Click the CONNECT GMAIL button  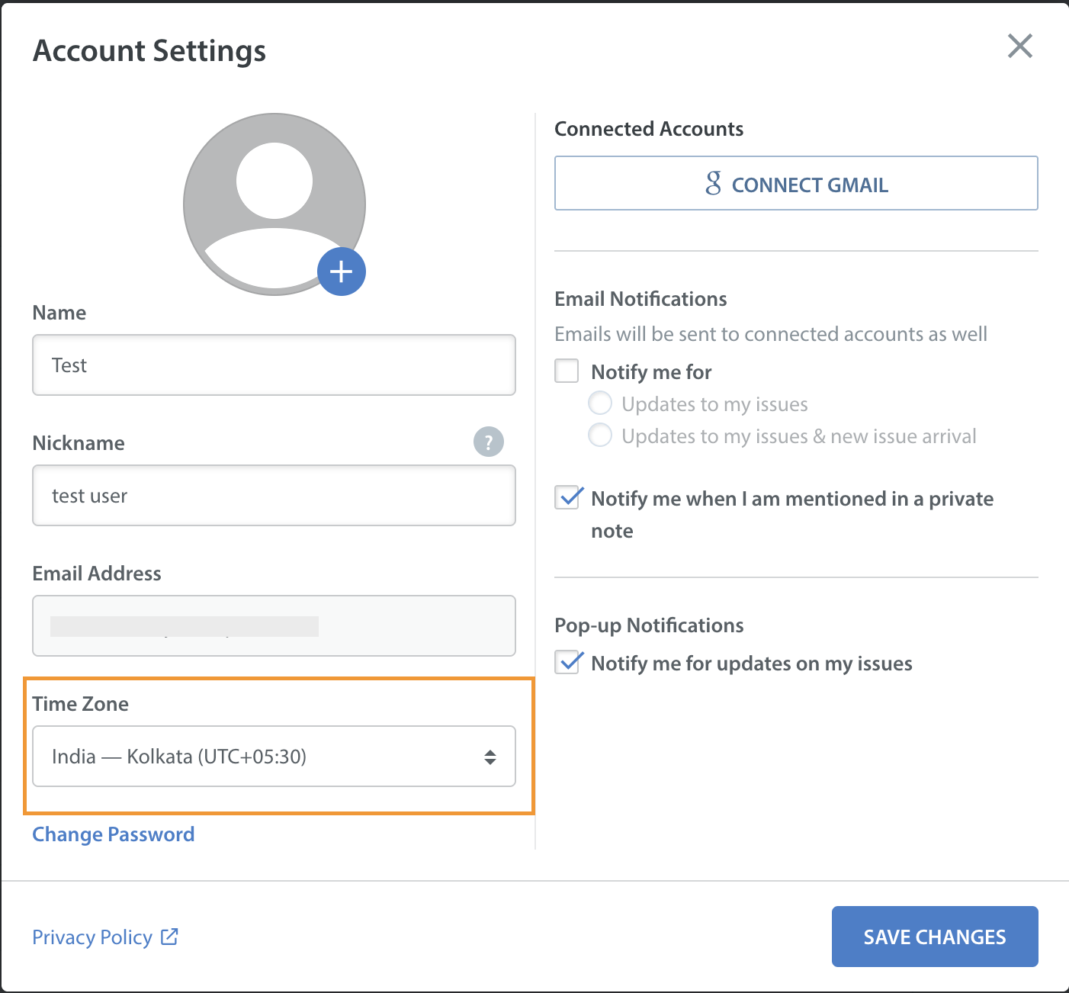(x=796, y=183)
